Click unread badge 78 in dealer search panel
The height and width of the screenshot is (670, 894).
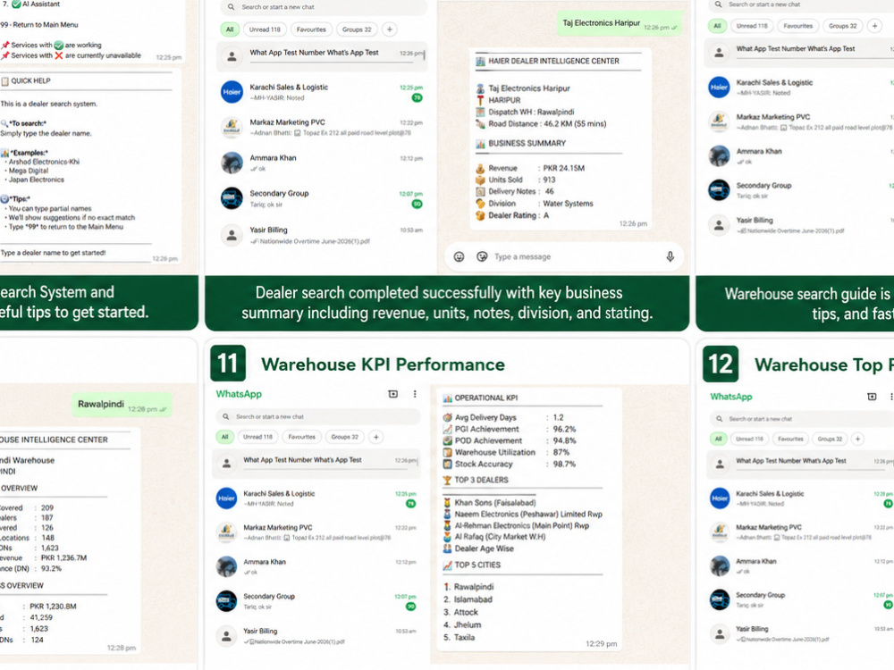pyautogui.click(x=417, y=98)
